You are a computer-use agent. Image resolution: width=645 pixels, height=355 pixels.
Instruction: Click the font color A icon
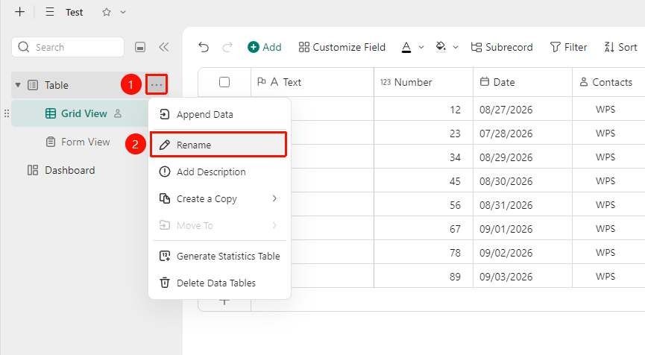tap(406, 47)
